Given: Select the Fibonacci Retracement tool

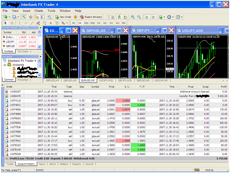Looking at the screenshot, I should pyautogui.click(x=45, y=23).
